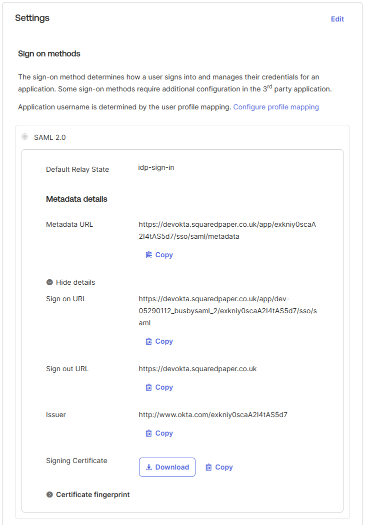Viewport: 365px width, 525px height.
Task: Collapse section with Hide details chevron
Action: (49, 282)
